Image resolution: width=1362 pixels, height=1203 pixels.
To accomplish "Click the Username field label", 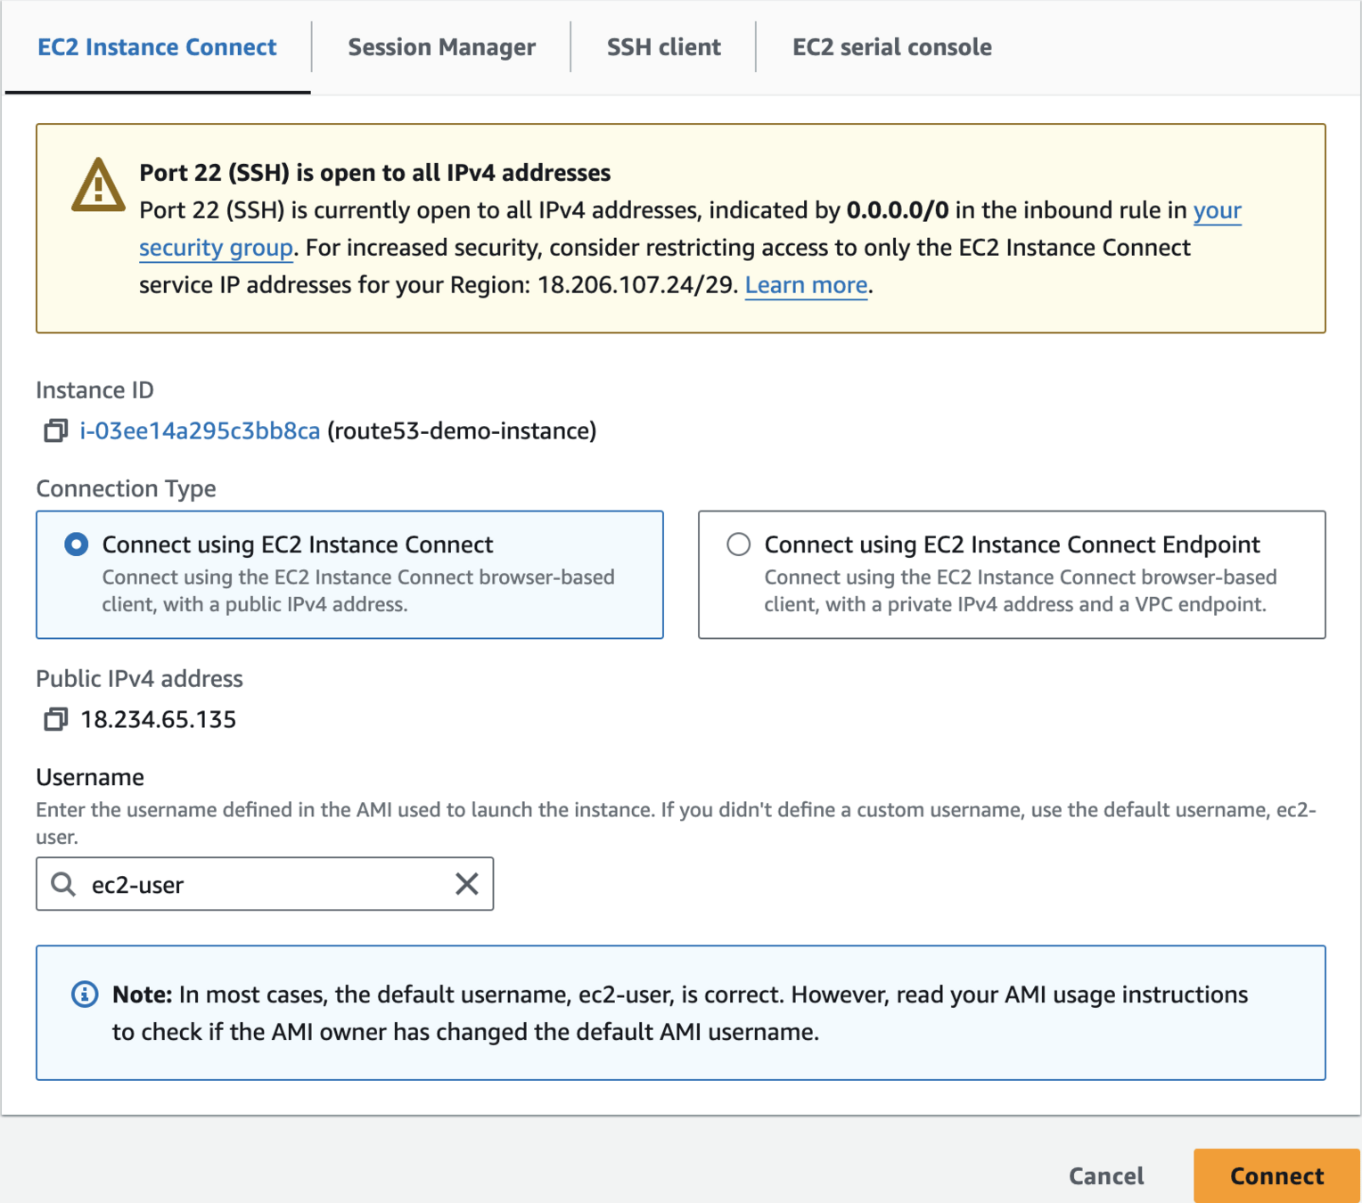I will 90,777.
